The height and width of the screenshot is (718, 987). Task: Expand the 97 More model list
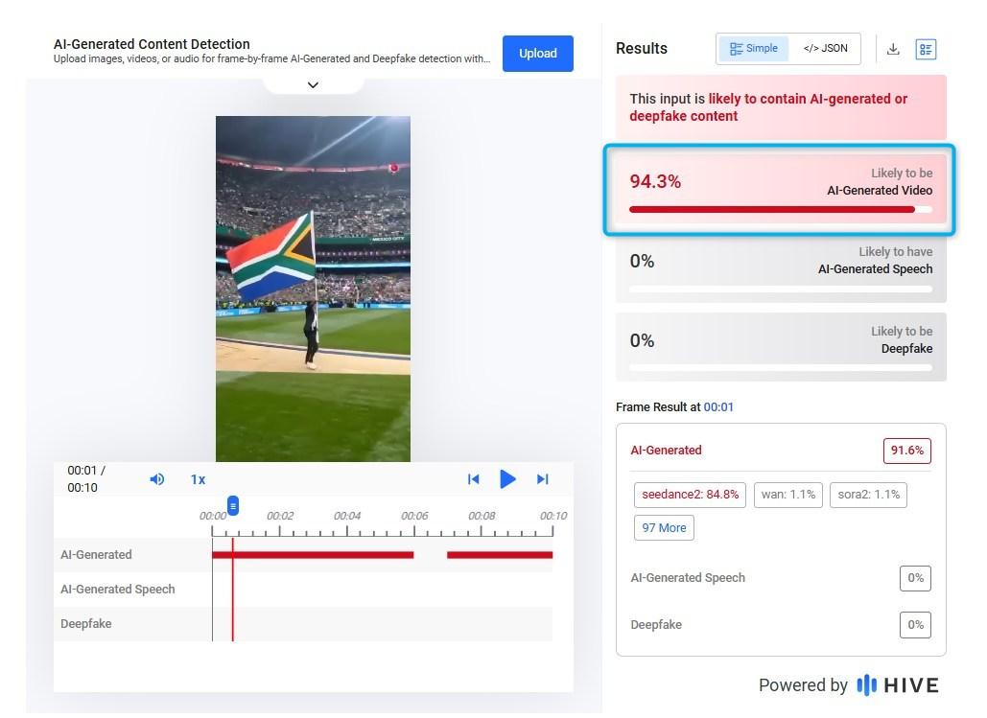(664, 527)
